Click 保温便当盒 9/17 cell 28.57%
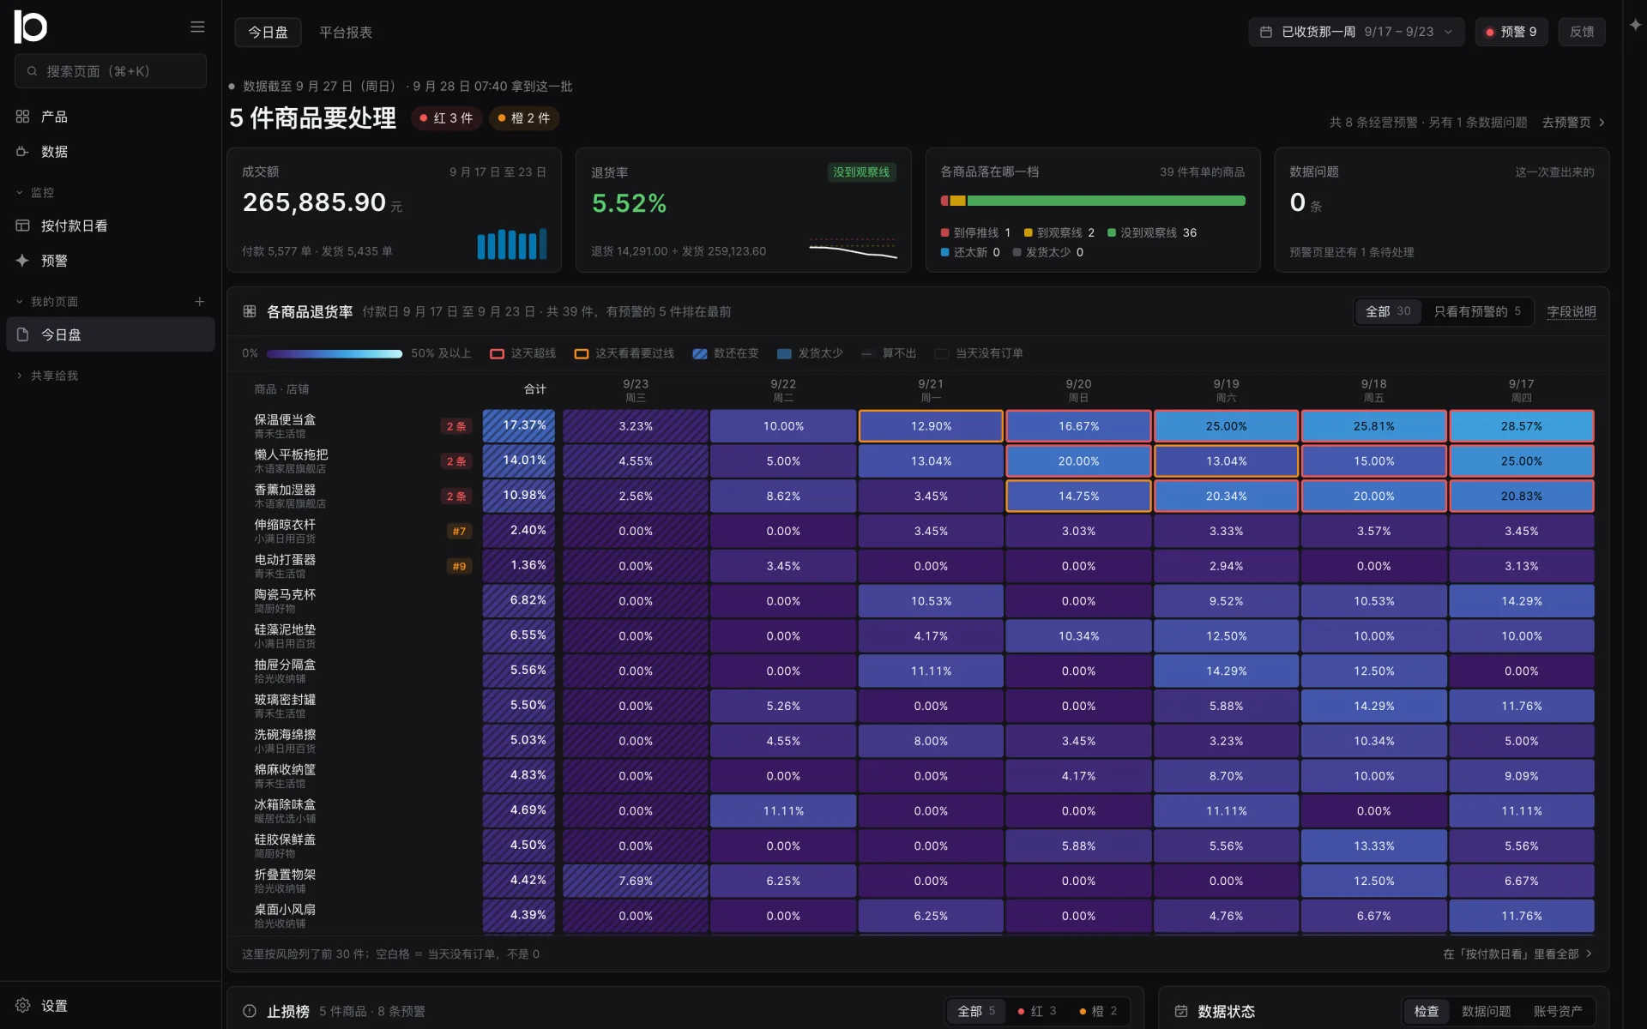This screenshot has height=1029, width=1647. tap(1522, 426)
